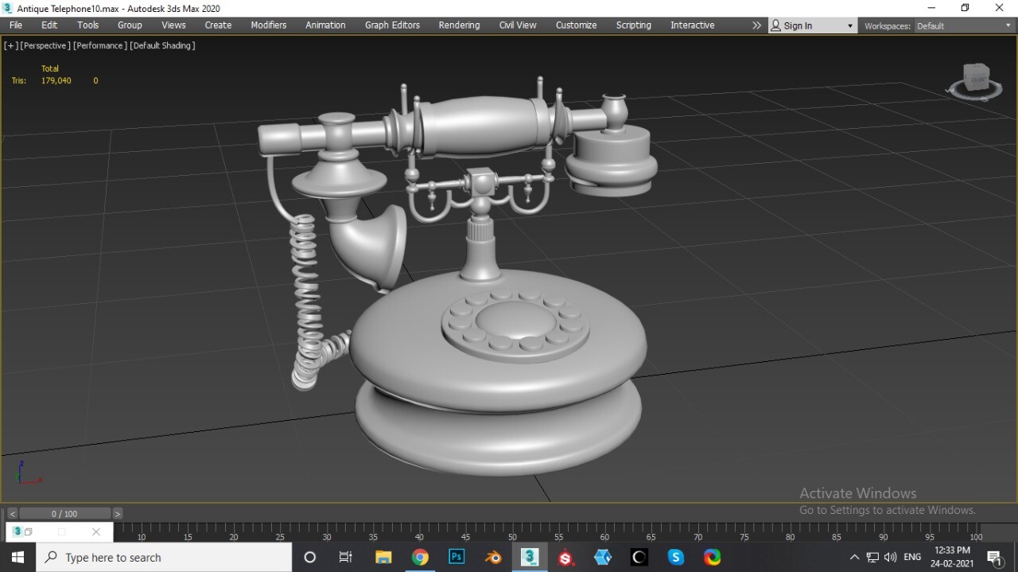Click frame 100 on the timeline trackbar
Image resolution: width=1018 pixels, height=572 pixels.
[976, 536]
